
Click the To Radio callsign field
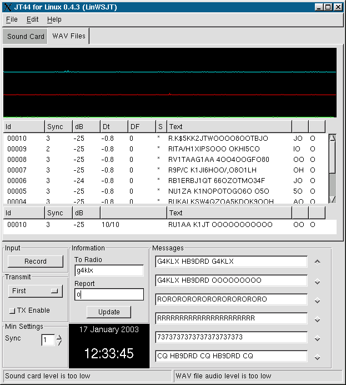(x=109, y=270)
